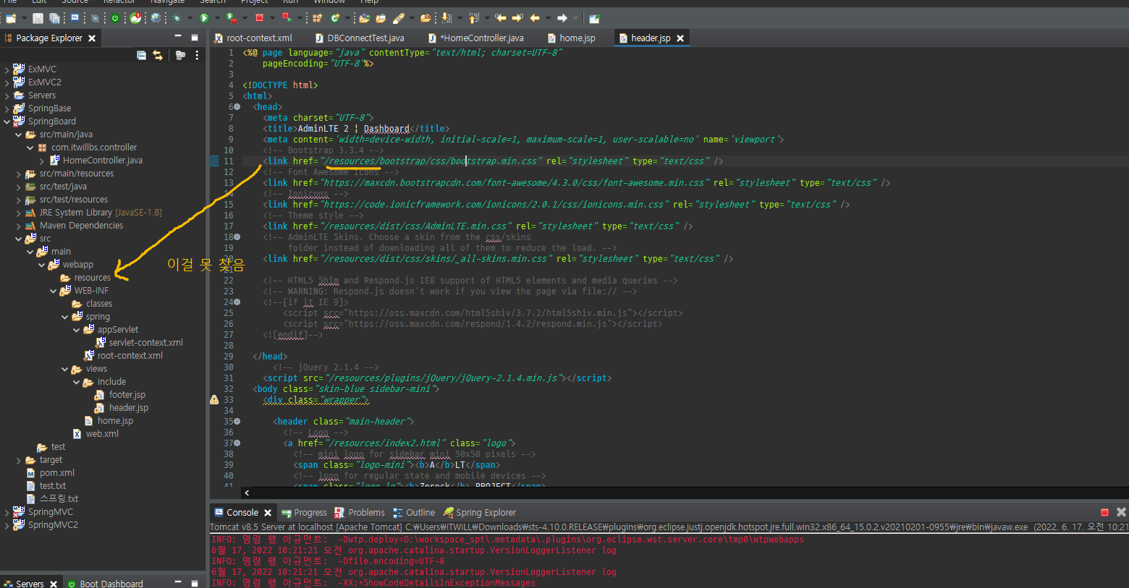Viewport: 1129px width, 588px height.
Task: Toggle Skip All Breakpoints in toolbar
Action: pos(95,18)
